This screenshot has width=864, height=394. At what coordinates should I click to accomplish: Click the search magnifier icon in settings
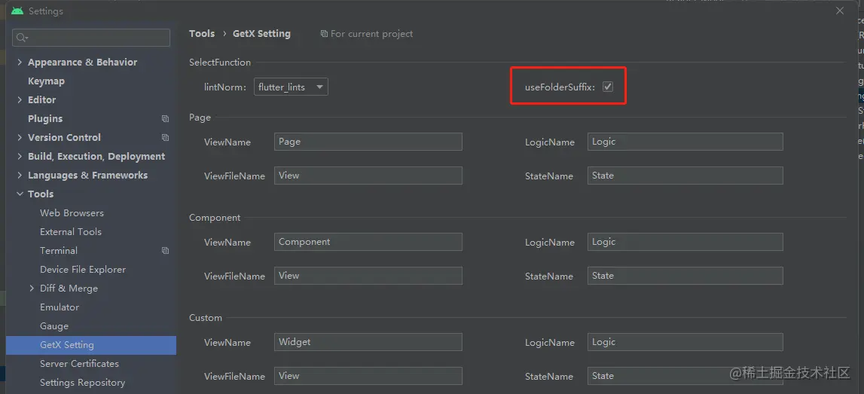pos(22,38)
